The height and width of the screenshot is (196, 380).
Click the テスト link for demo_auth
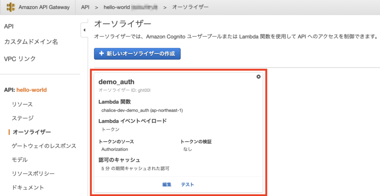pyautogui.click(x=187, y=184)
